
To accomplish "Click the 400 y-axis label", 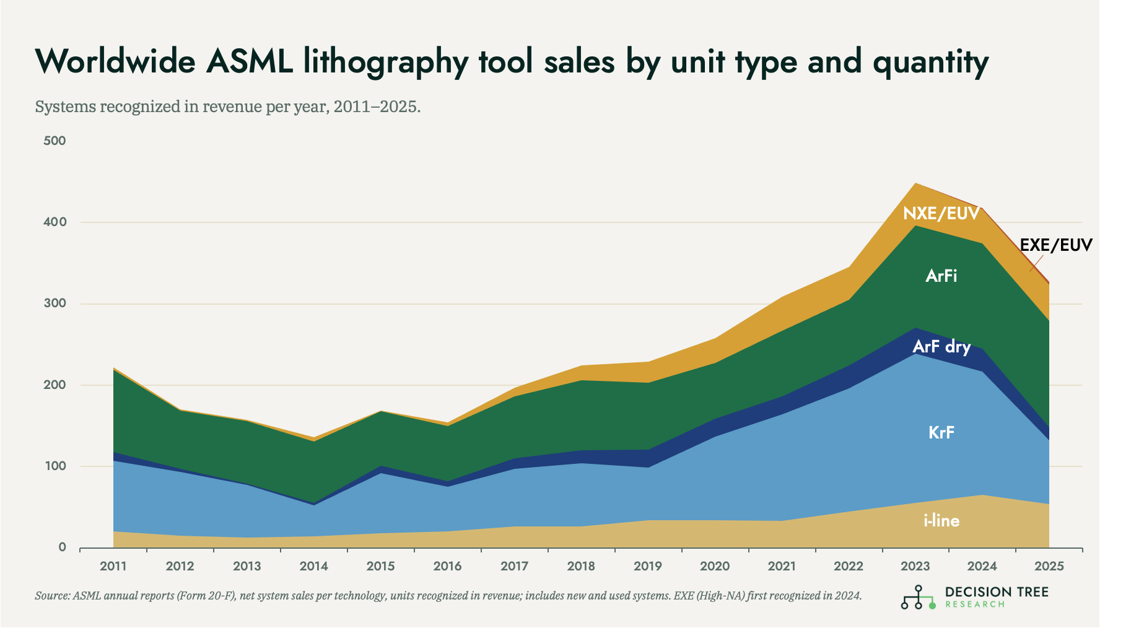I will point(55,222).
